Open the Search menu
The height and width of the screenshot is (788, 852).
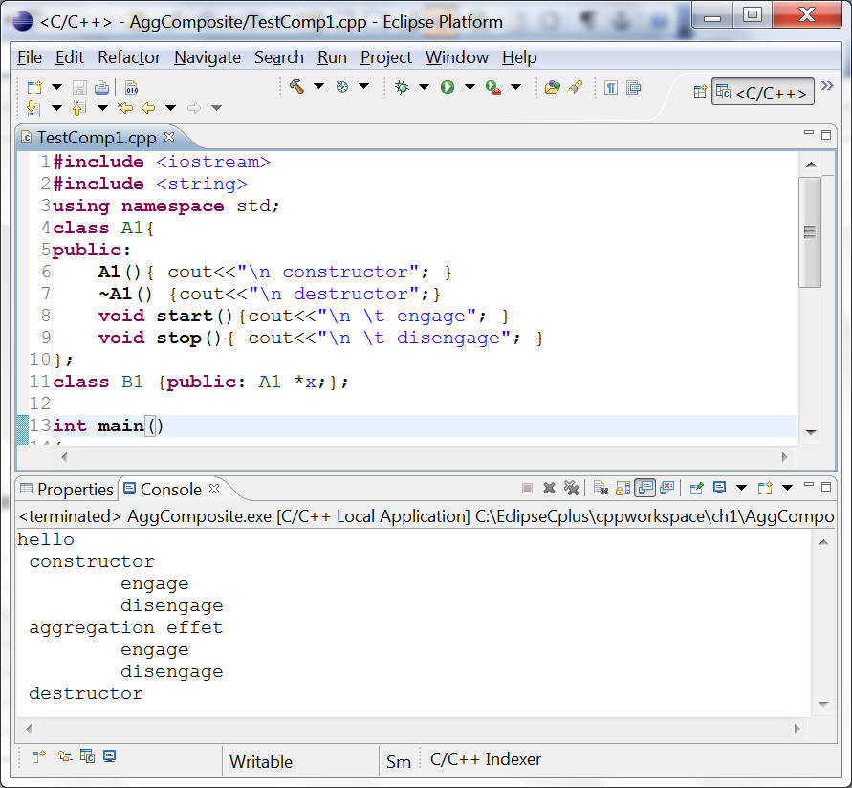click(279, 57)
